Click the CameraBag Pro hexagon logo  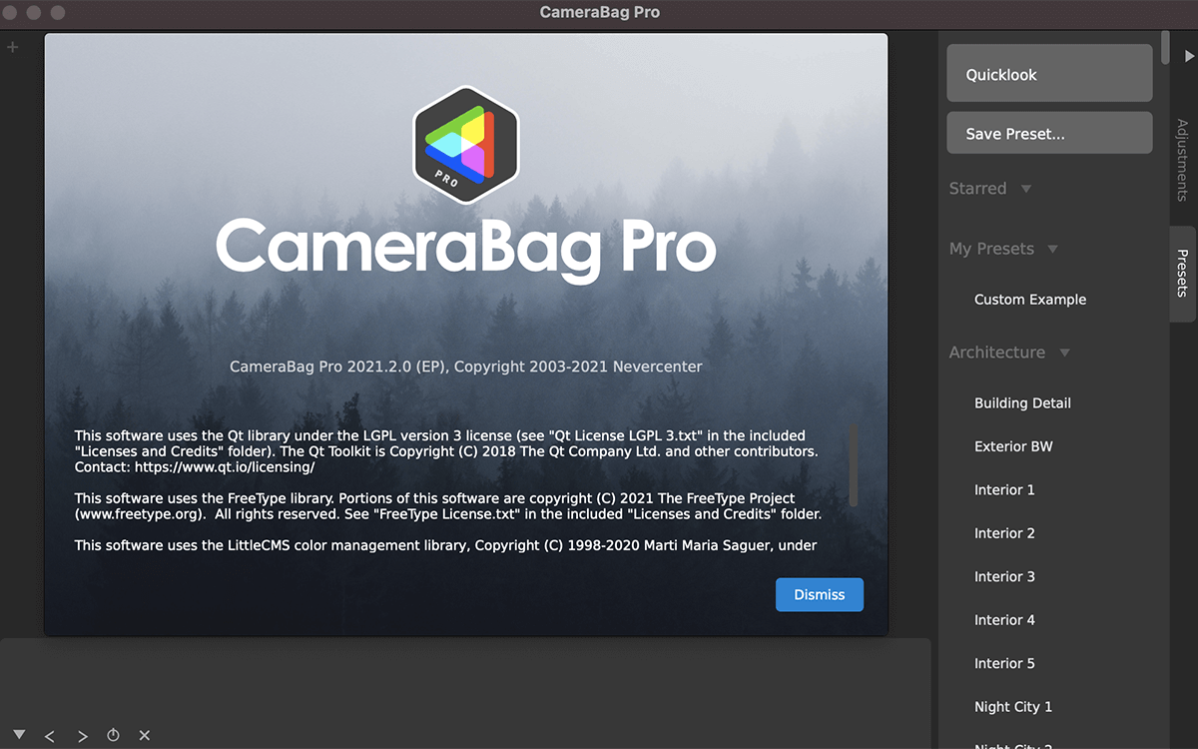[x=465, y=146]
